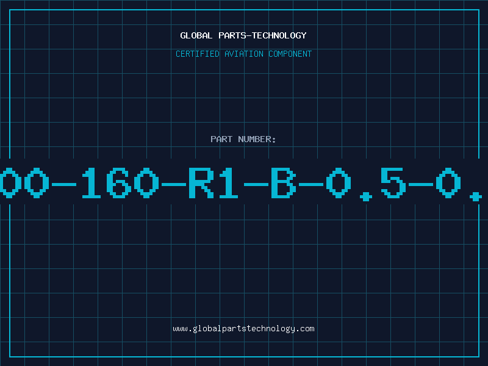Open the www.globalpartstechnology.com link
488x366 pixels.
click(243, 329)
